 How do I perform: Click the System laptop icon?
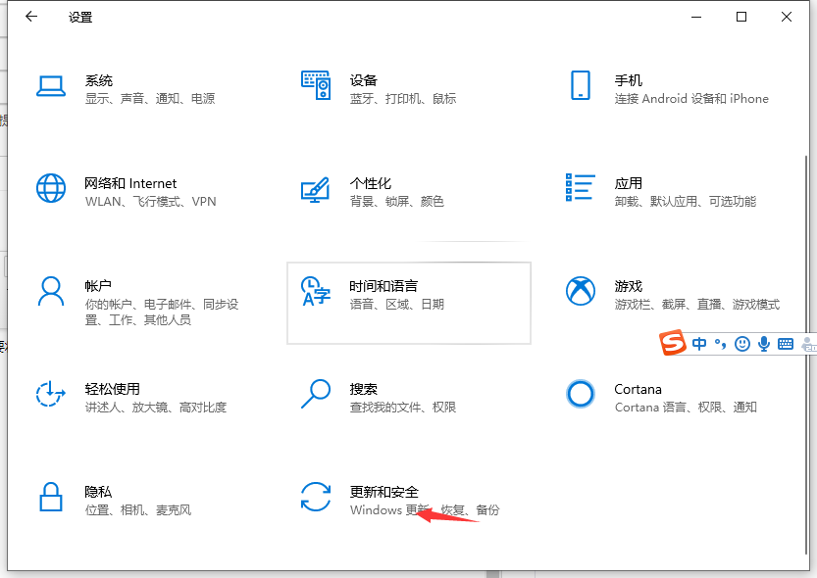click(x=51, y=86)
